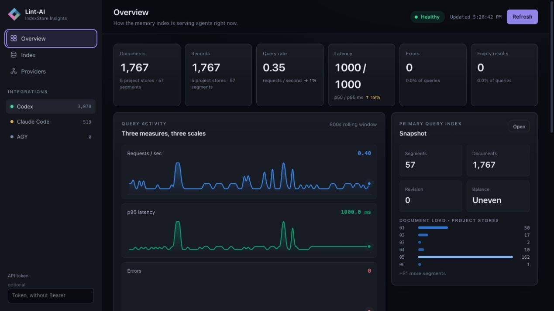Click the Three measures, three scales heading
Image resolution: width=554 pixels, height=311 pixels.
(x=163, y=134)
